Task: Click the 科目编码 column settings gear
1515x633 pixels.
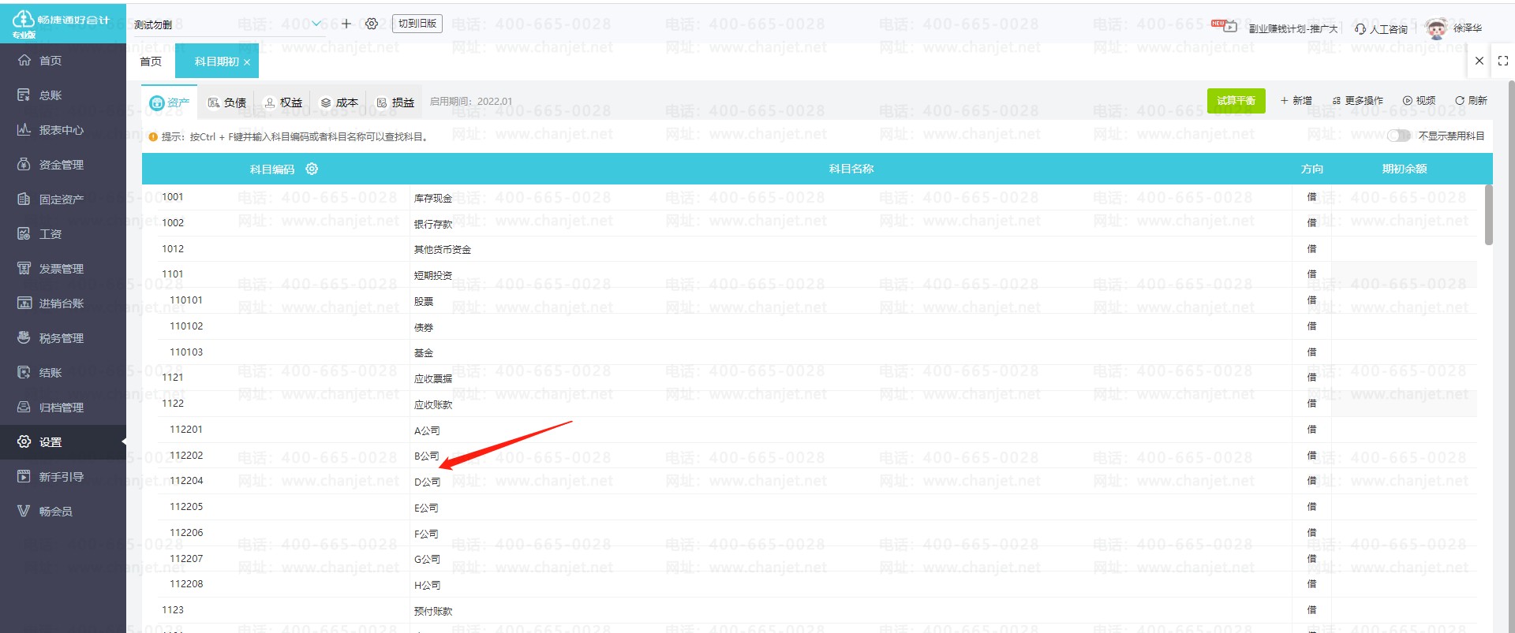Action: tap(312, 169)
